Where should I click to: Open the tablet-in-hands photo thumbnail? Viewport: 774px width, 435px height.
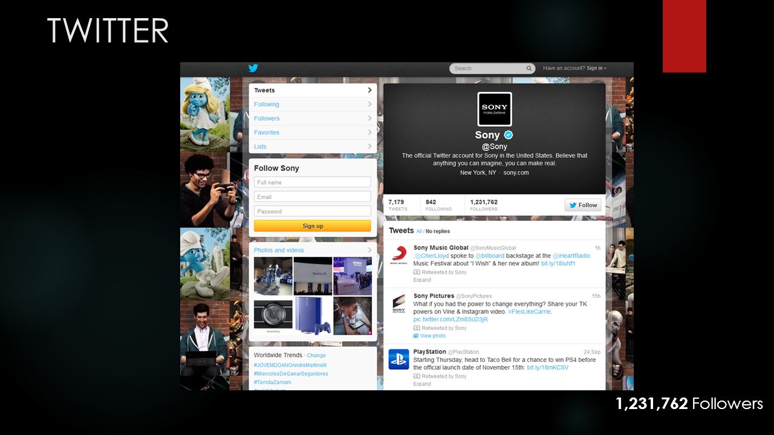tap(353, 316)
